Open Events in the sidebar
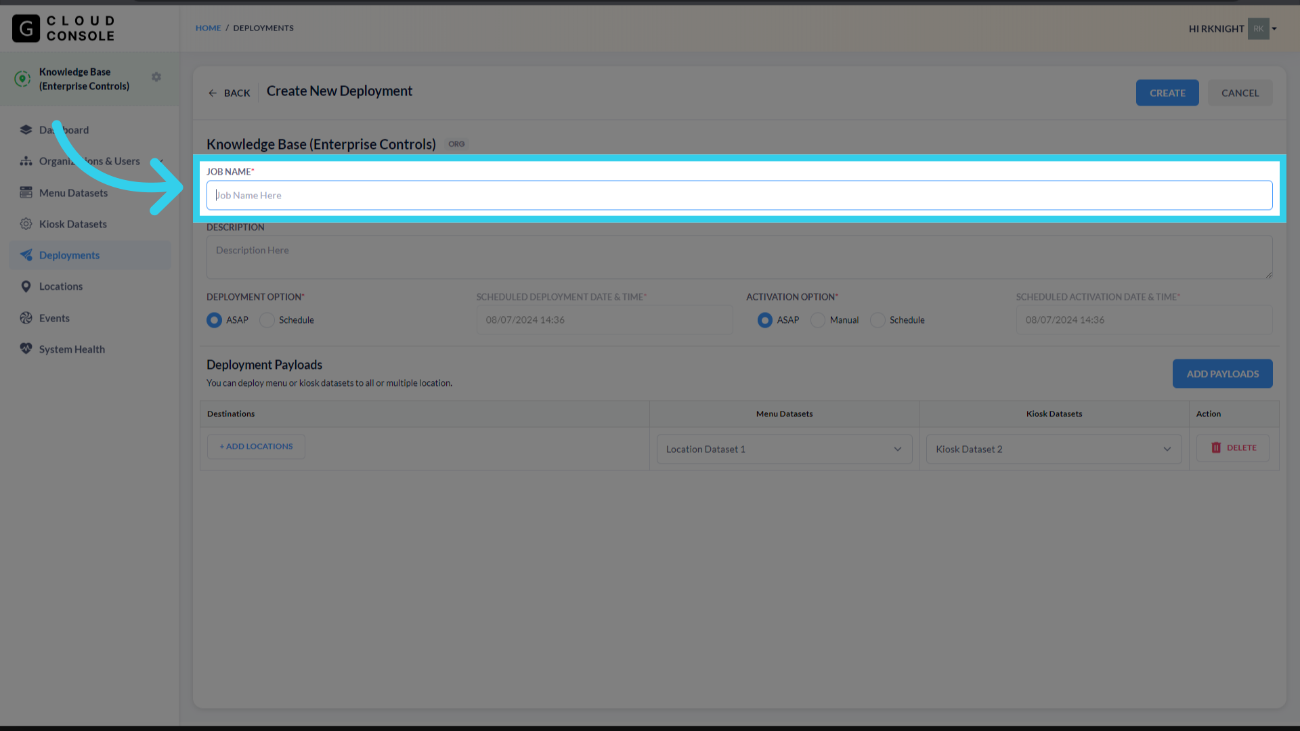 89,318
